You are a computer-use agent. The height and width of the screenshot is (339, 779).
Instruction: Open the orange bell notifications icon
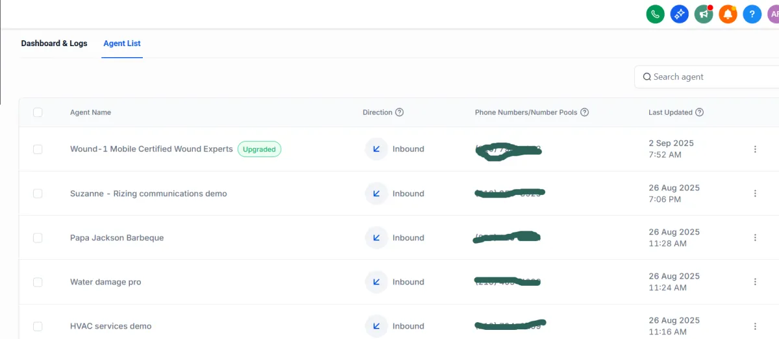click(728, 14)
